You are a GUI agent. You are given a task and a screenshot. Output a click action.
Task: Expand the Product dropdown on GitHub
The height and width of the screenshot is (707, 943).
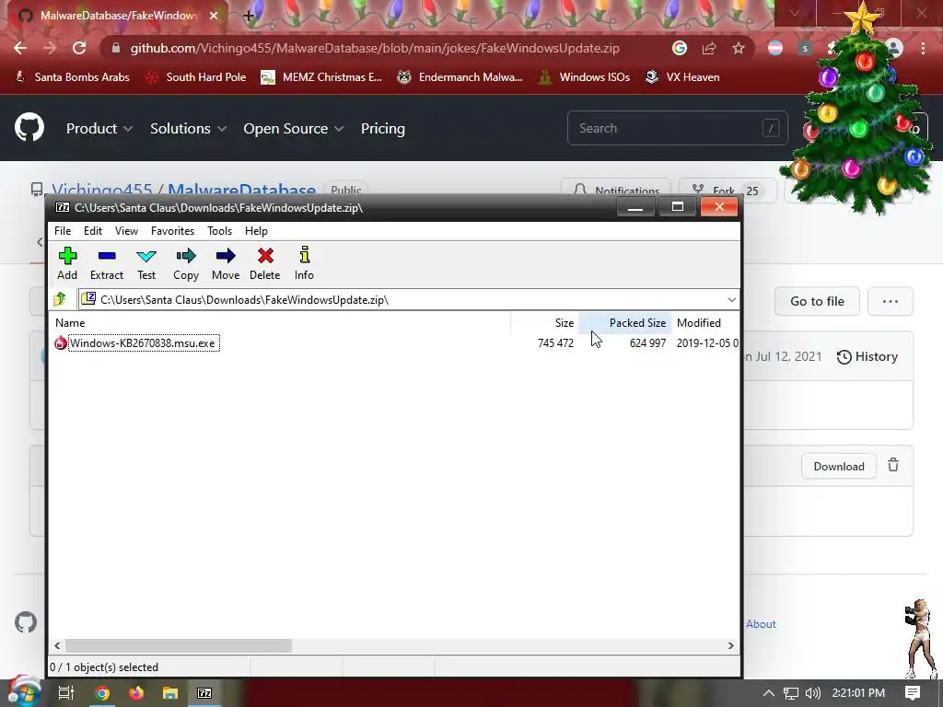99,129
